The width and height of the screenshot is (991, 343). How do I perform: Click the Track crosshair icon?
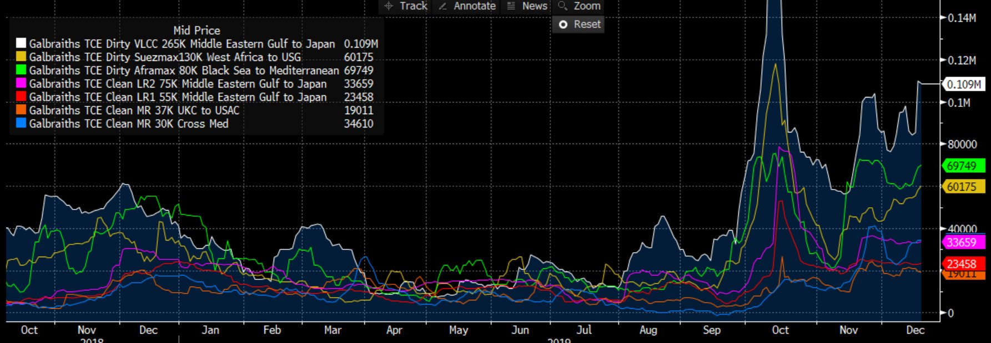389,6
